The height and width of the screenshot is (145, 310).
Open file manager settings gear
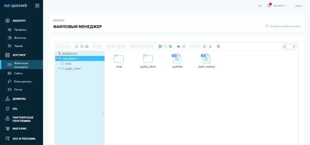point(218,46)
